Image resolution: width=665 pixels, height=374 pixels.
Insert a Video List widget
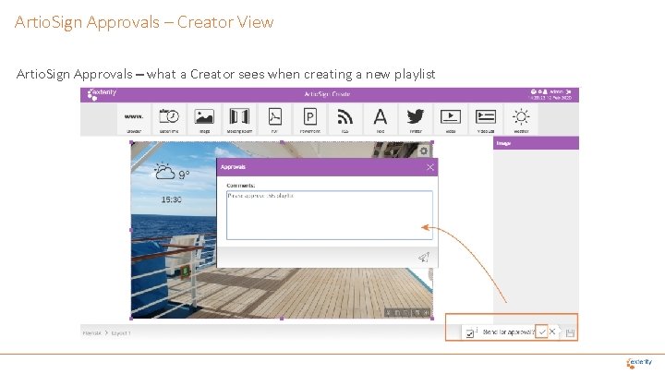point(486,119)
